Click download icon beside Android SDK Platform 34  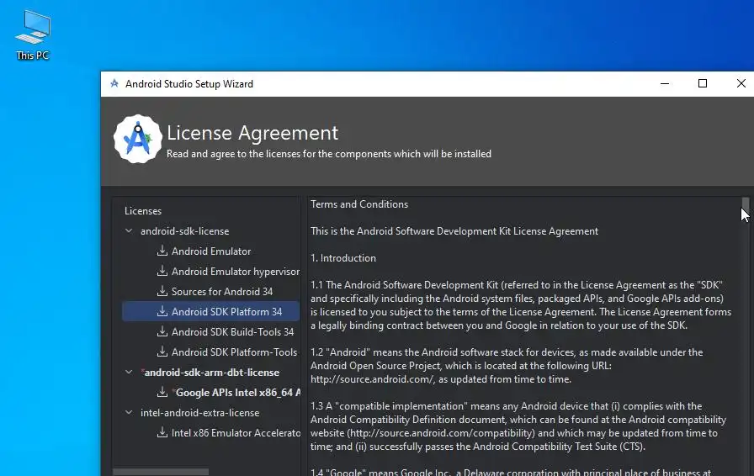point(162,311)
